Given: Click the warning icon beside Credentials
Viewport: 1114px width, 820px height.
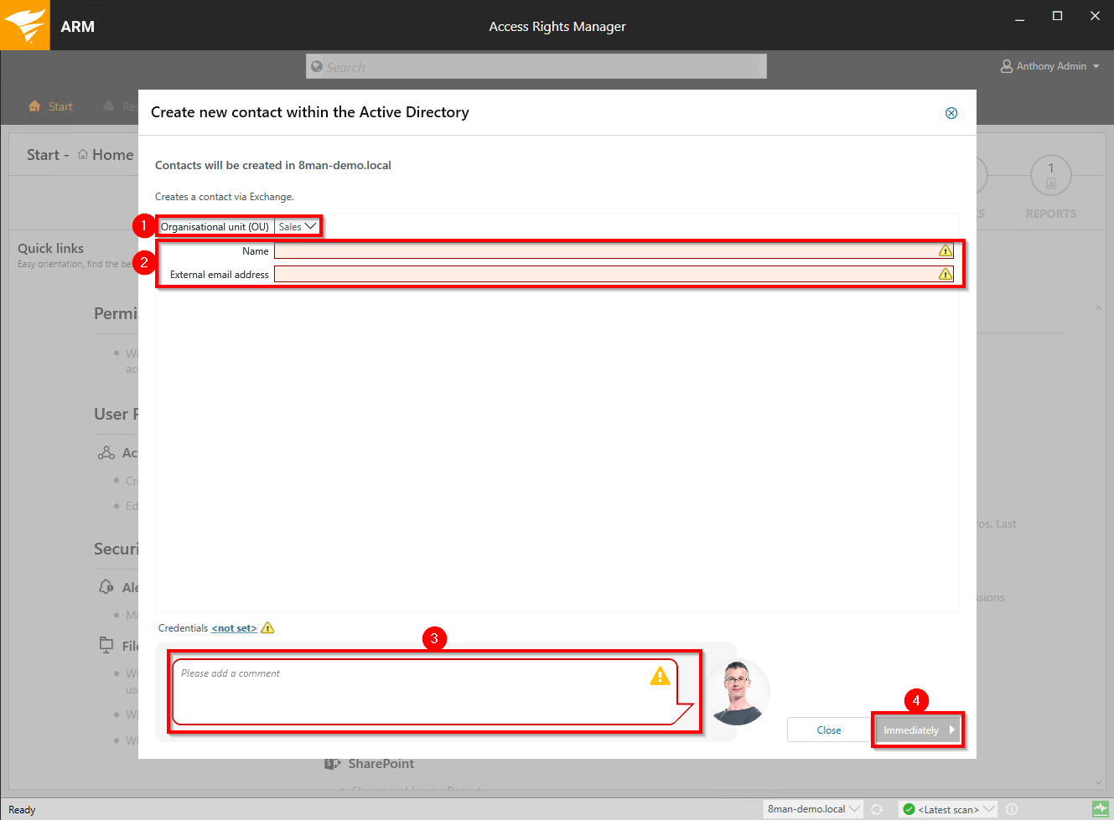Looking at the screenshot, I should pos(267,628).
